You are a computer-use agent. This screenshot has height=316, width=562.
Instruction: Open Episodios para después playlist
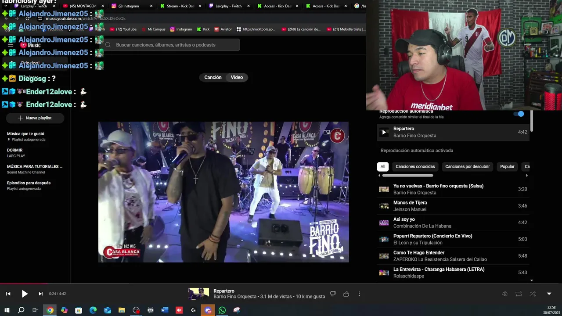pyautogui.click(x=35, y=186)
